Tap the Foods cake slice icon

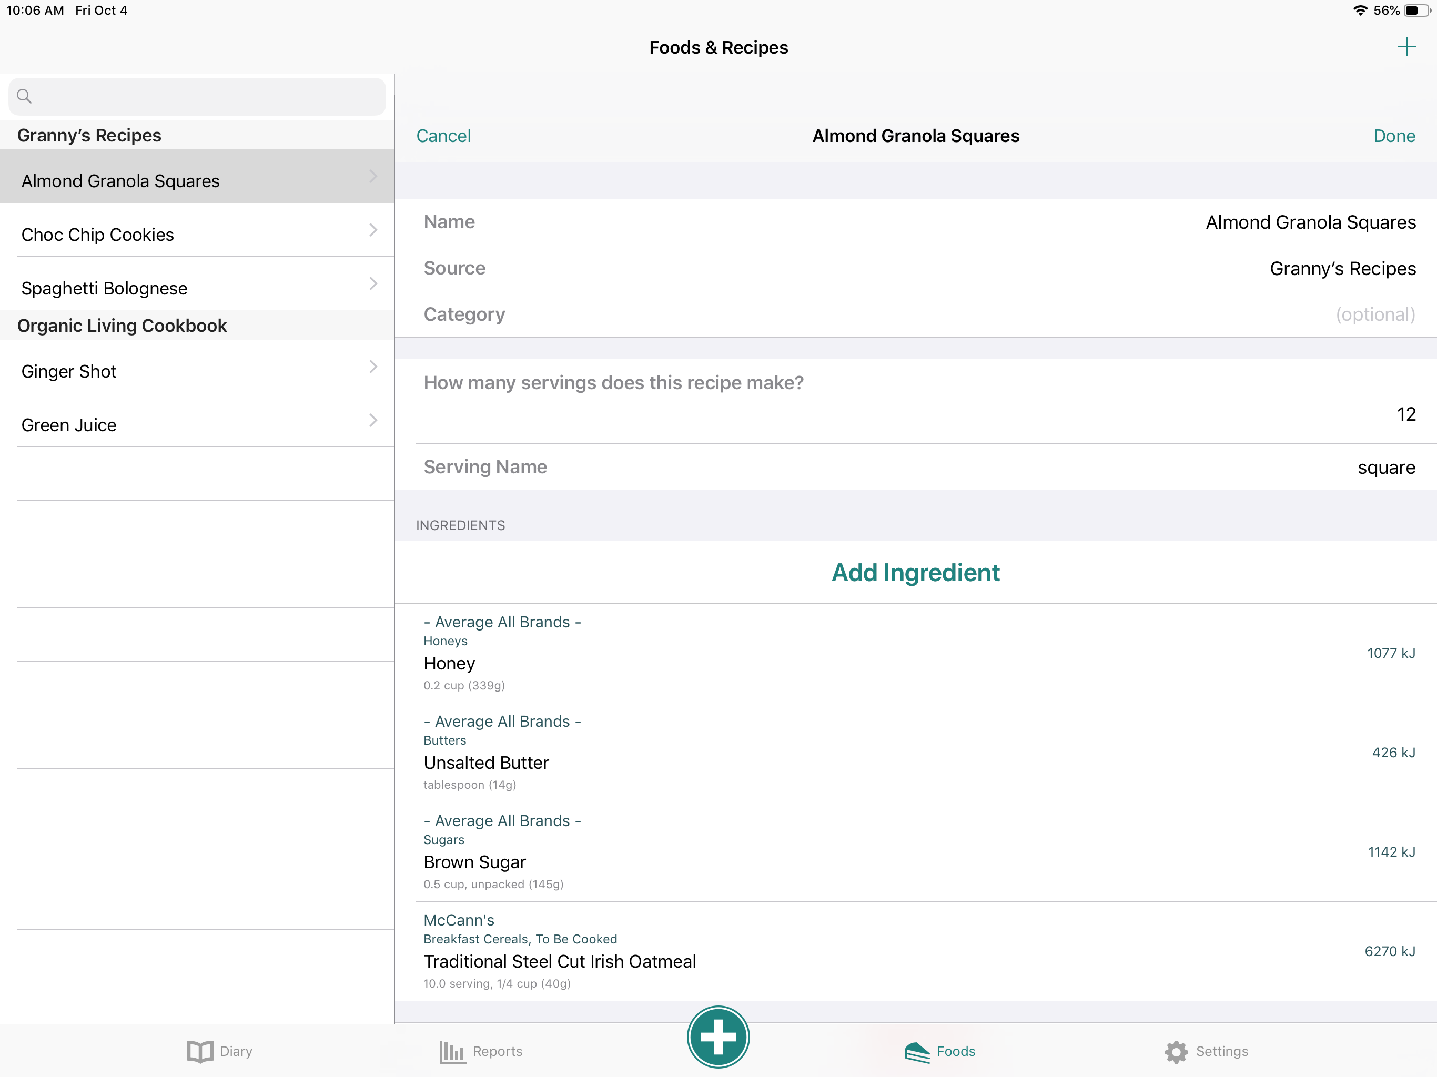917,1051
